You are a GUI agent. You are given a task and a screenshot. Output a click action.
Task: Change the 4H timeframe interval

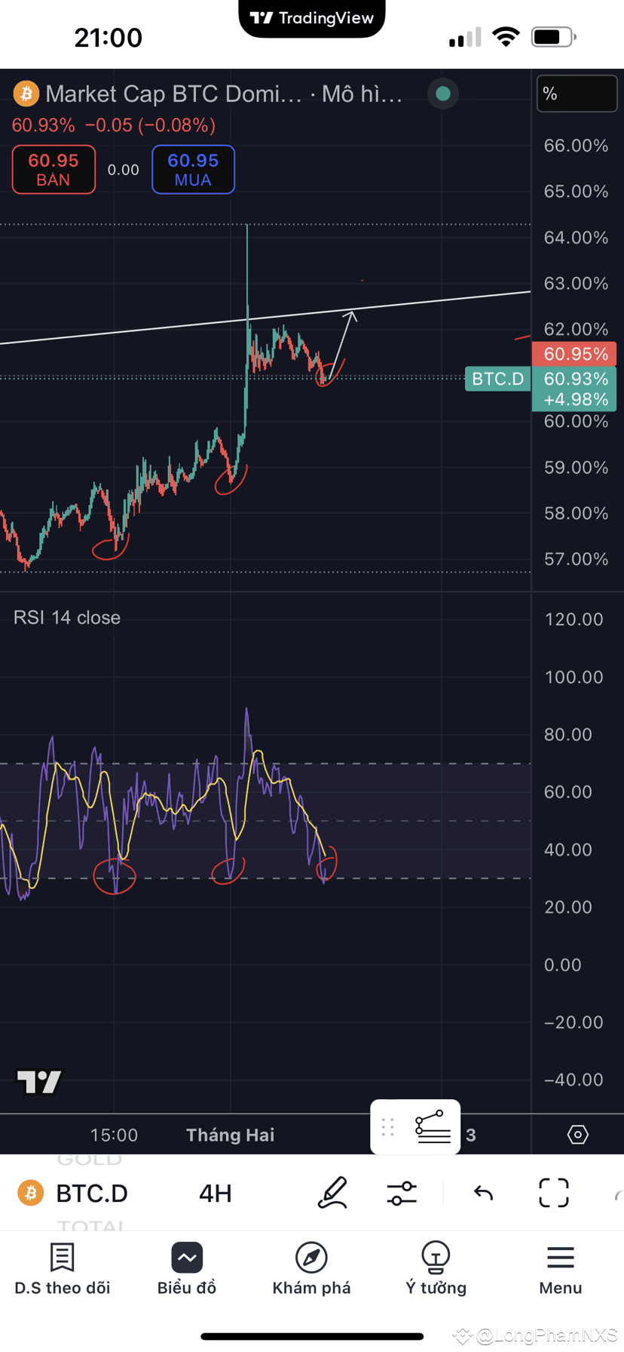tap(215, 1193)
